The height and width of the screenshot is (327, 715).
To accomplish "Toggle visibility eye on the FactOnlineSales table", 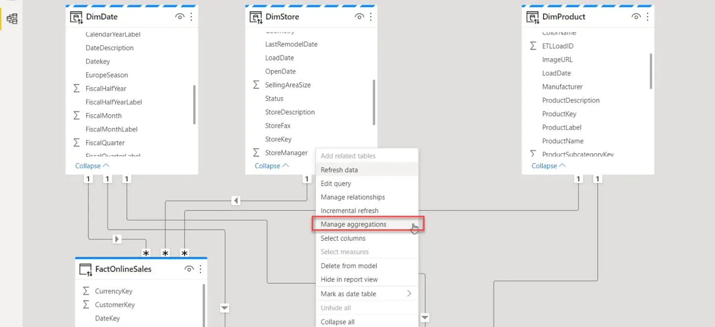I will [x=189, y=269].
